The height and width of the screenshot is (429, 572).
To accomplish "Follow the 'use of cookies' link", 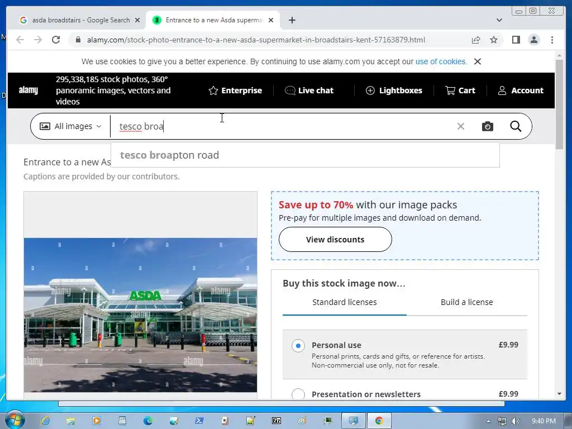I will (x=441, y=61).
